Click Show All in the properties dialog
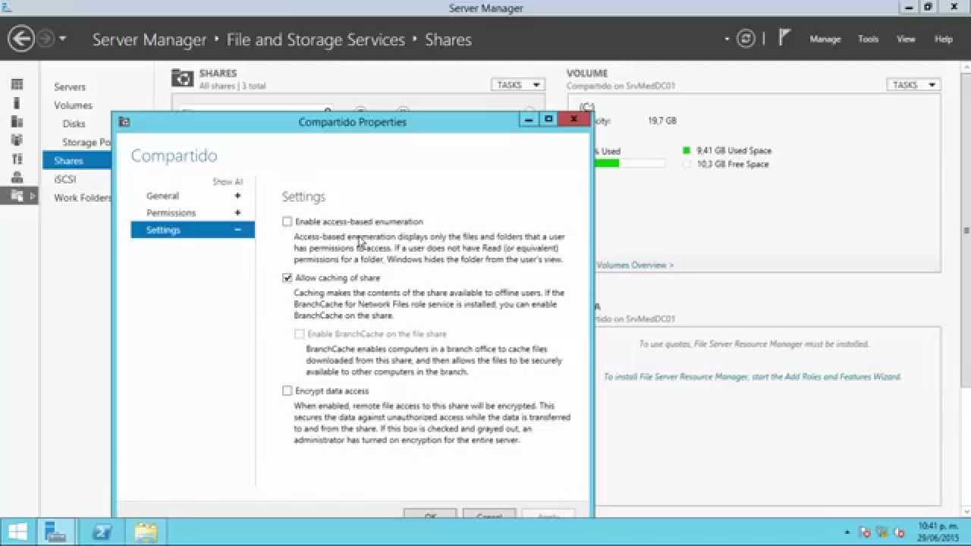 coord(228,182)
